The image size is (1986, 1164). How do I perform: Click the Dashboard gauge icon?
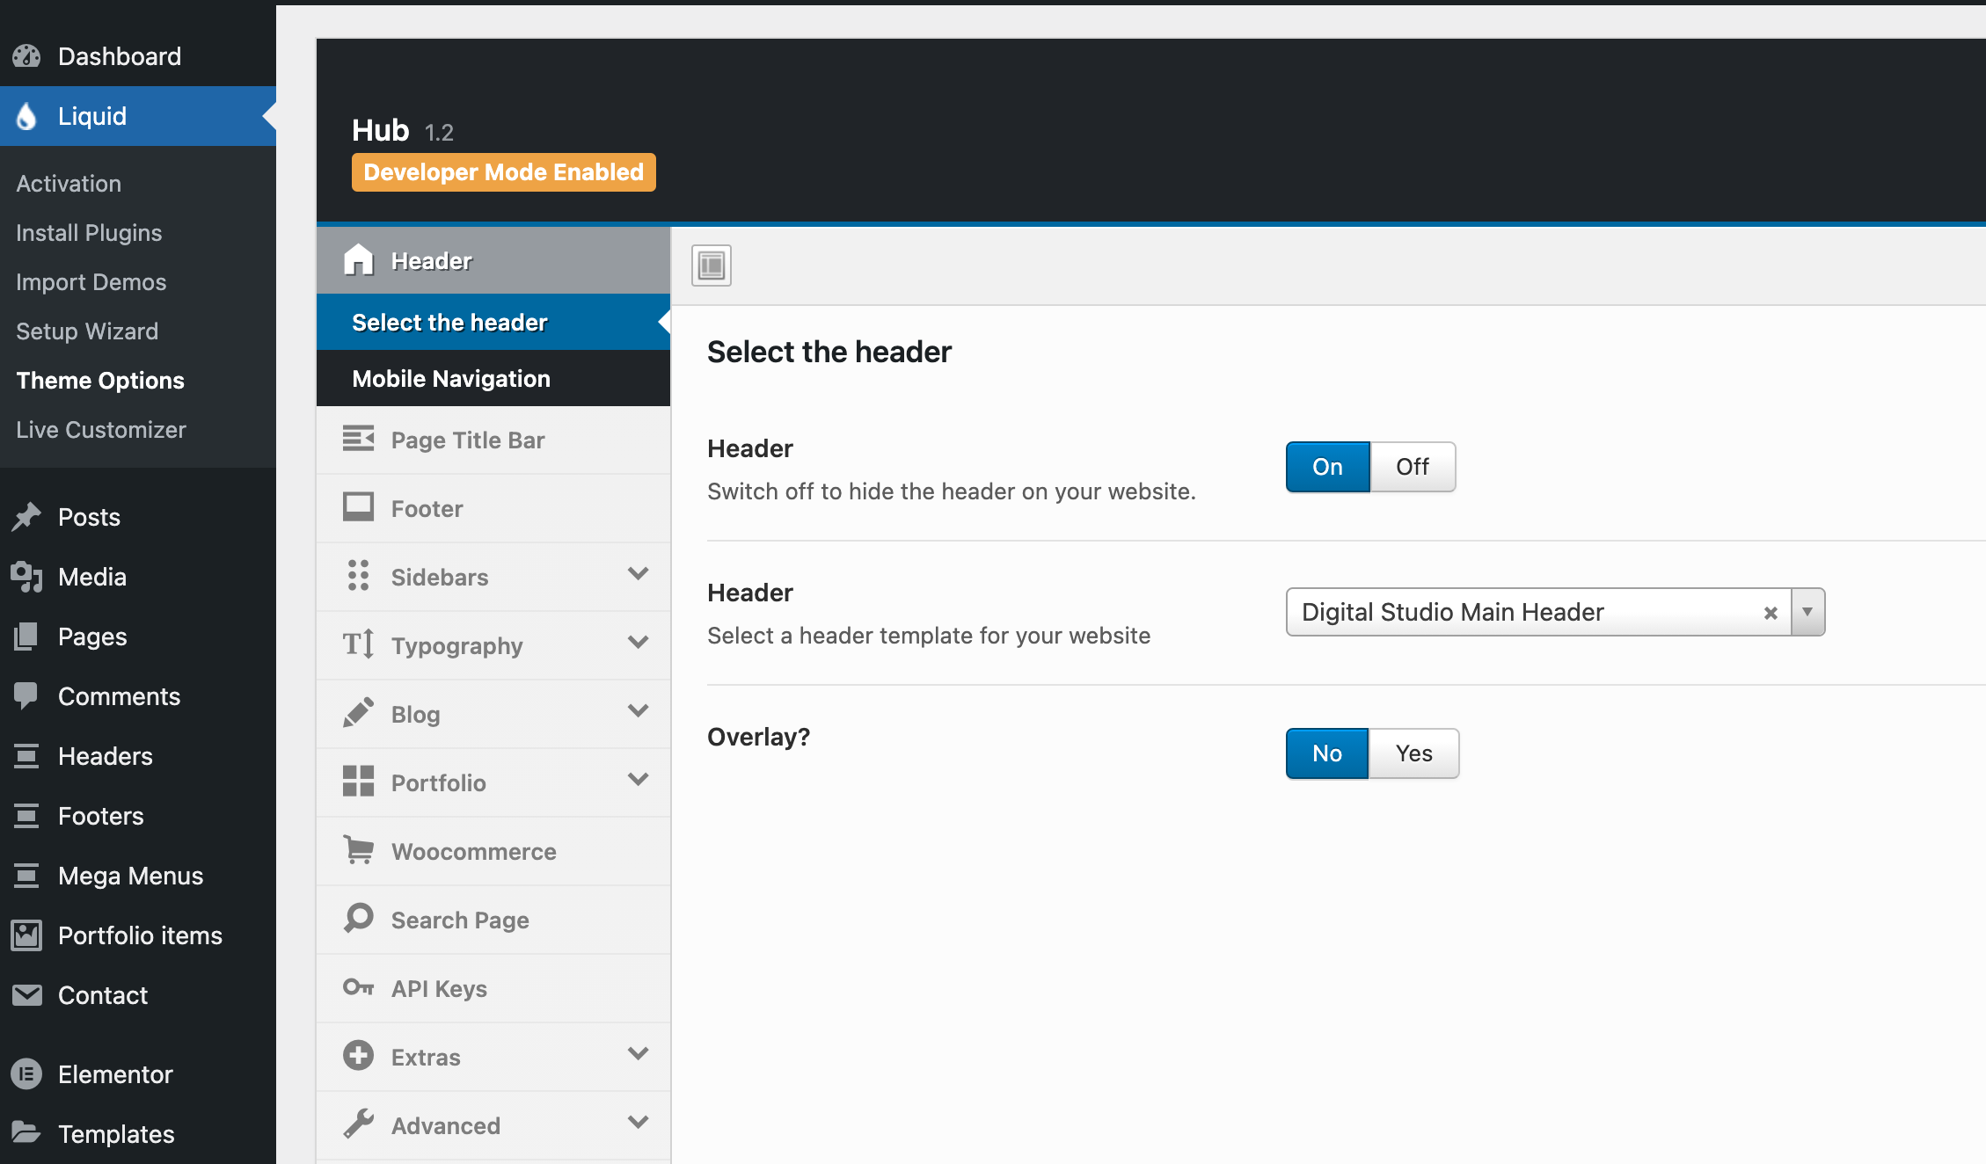pyautogui.click(x=26, y=56)
